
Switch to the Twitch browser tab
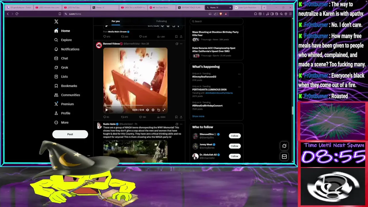[20, 7]
